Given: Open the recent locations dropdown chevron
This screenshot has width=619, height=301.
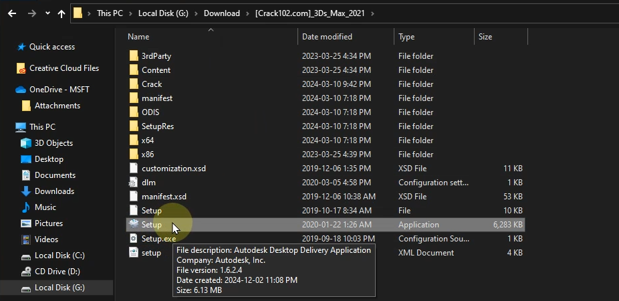Looking at the screenshot, I should coord(47,13).
